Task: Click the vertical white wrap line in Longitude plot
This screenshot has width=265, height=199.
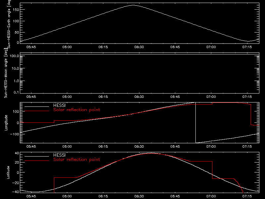Action: tap(195, 123)
